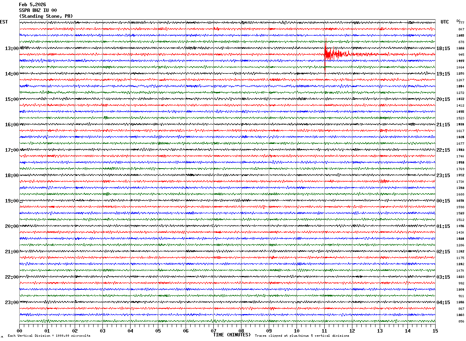The image size is (466, 341).
Task: Click minute tick '07' on the time axis
Action: point(213,331)
